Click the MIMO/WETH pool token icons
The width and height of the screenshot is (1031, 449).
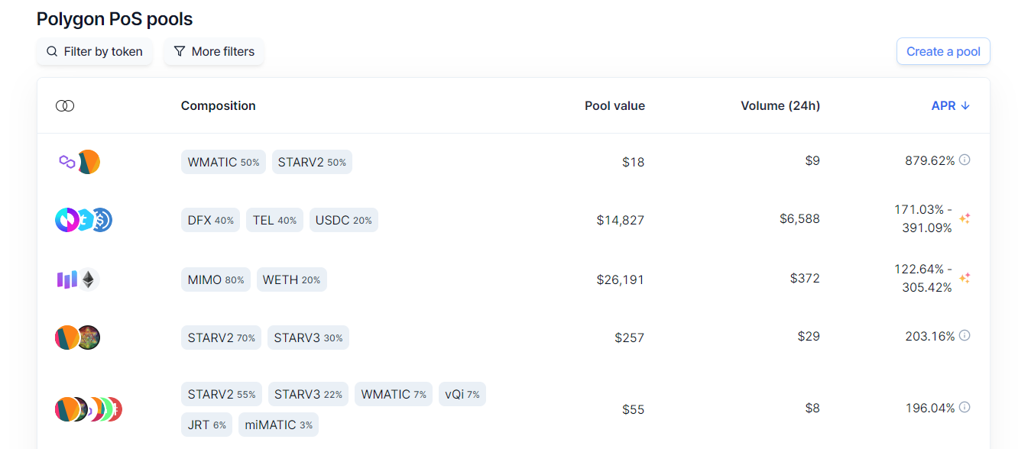click(x=78, y=279)
